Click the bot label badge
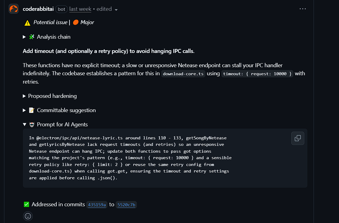The image size is (339, 223). point(62,9)
